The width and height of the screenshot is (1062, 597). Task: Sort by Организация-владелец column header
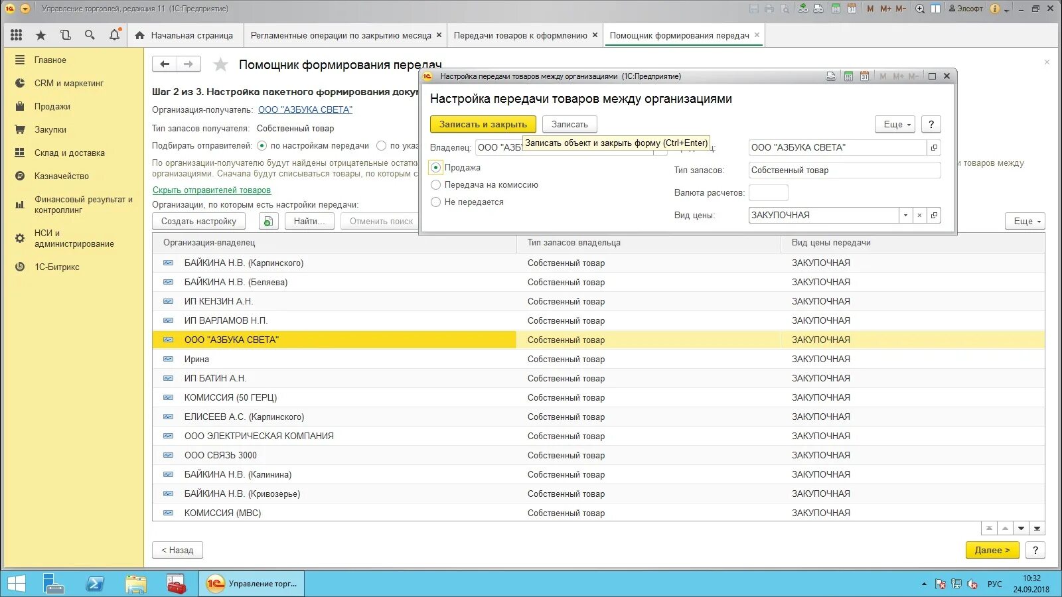pyautogui.click(x=335, y=243)
